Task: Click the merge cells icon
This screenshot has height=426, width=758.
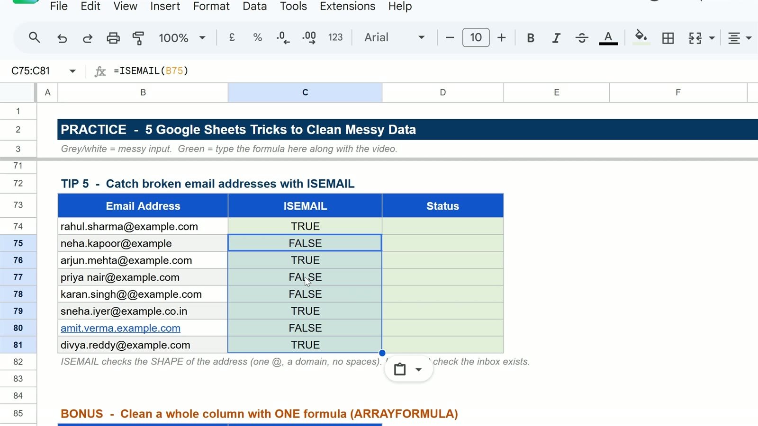Action: point(695,38)
